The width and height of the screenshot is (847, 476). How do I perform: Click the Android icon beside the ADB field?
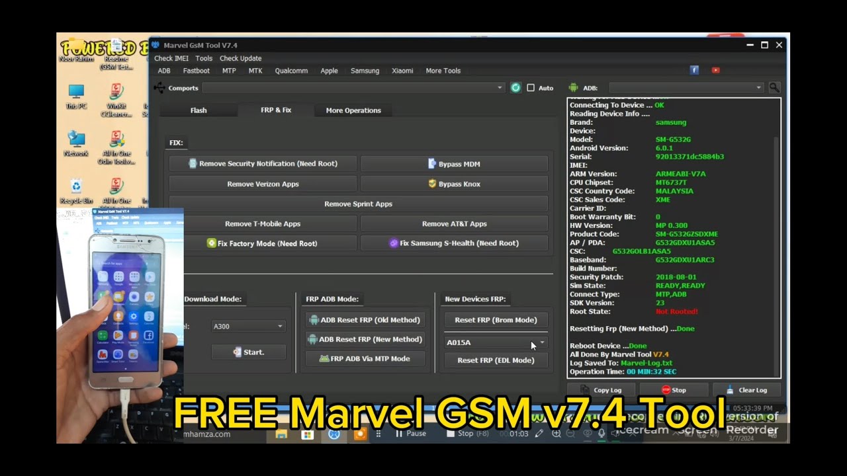[x=573, y=87]
